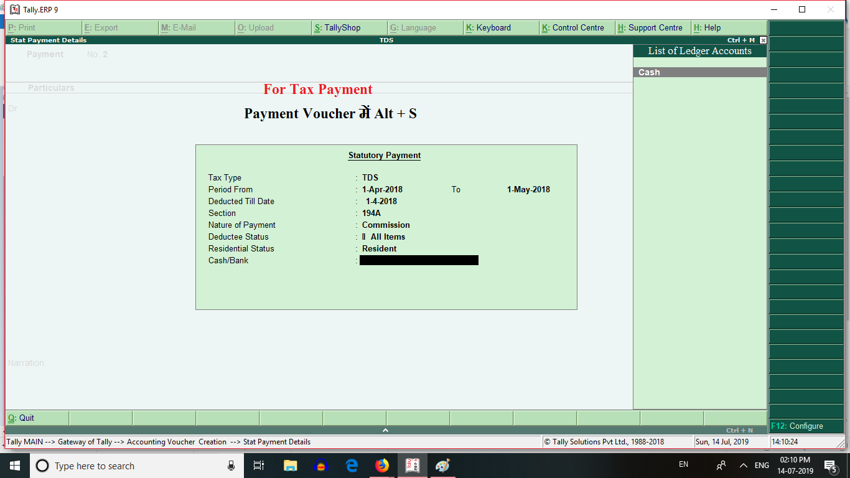The height and width of the screenshot is (478, 850).
Task: Open the Support Centre
Action: tap(651, 27)
